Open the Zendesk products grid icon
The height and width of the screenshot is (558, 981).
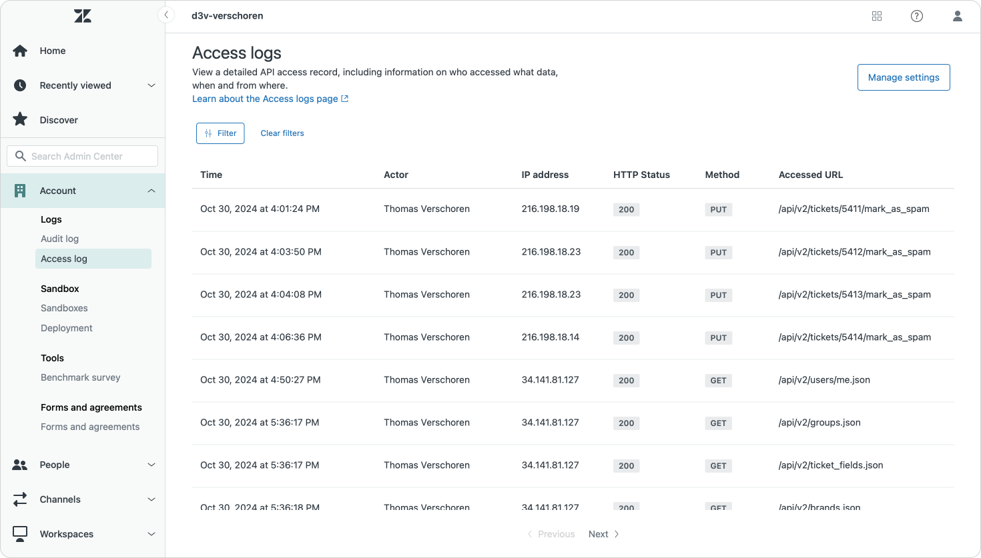click(x=877, y=16)
